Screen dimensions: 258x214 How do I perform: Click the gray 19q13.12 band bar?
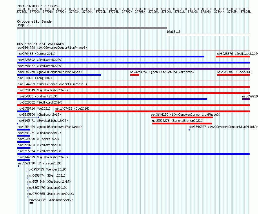pyautogui.click(x=92, y=28)
